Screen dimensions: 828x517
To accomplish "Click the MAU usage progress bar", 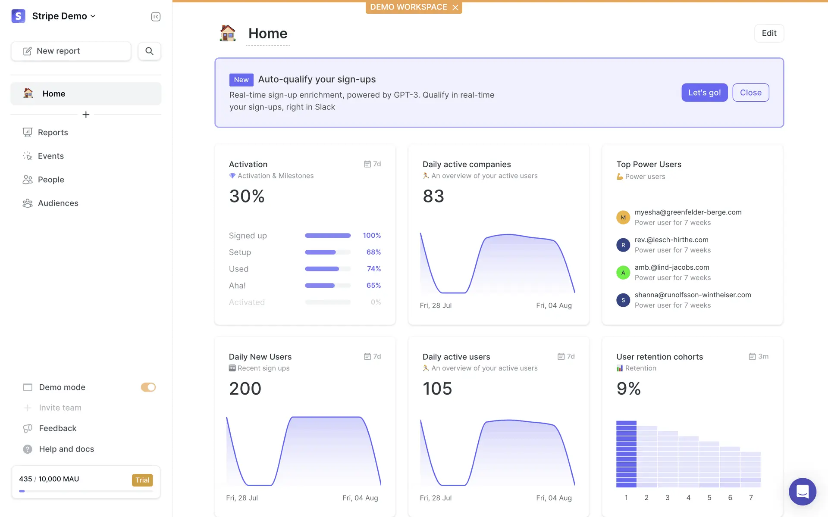I will 86,491.
